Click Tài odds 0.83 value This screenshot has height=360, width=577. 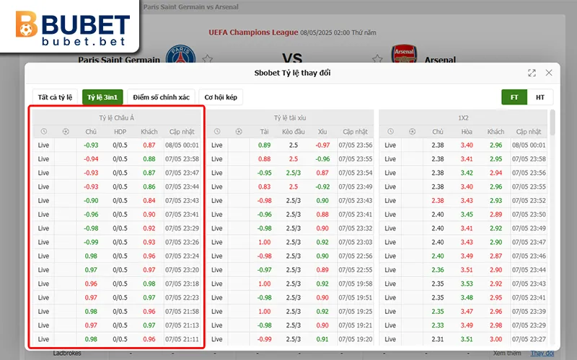coord(264,186)
